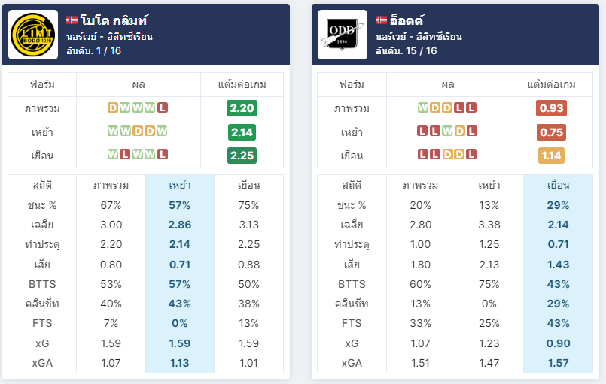Click the Bodø/Glimt club logo
The height and width of the screenshot is (384, 606).
[33, 35]
